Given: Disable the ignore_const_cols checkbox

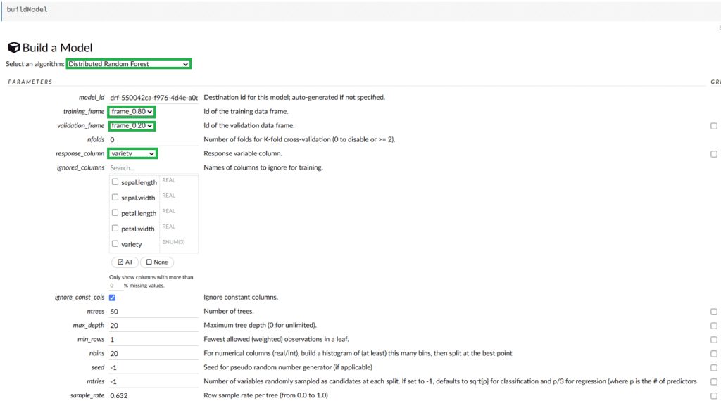Looking at the screenshot, I should pos(113,298).
